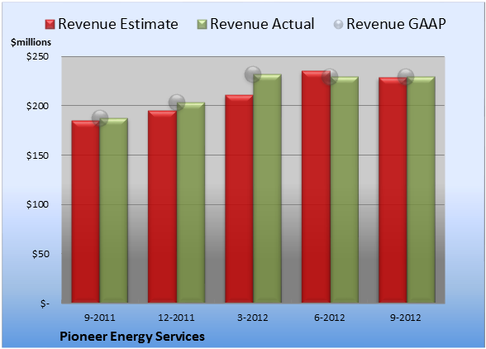Select the green actual bar for 12-2011
Image resolution: width=486 pixels, height=349 pixels.
191,203
